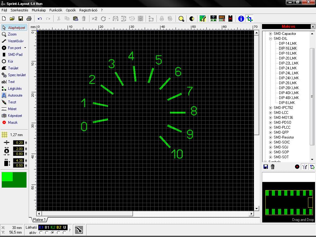Click the crop frame toolbar icon
The image size is (316, 237).
[249, 19]
